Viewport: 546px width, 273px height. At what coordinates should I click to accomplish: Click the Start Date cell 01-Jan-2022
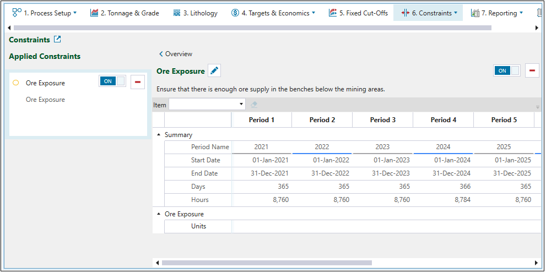tap(322, 160)
